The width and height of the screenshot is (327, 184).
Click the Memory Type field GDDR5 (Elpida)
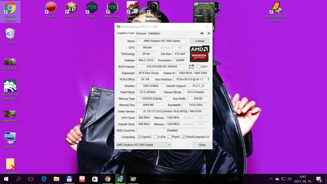152,98
